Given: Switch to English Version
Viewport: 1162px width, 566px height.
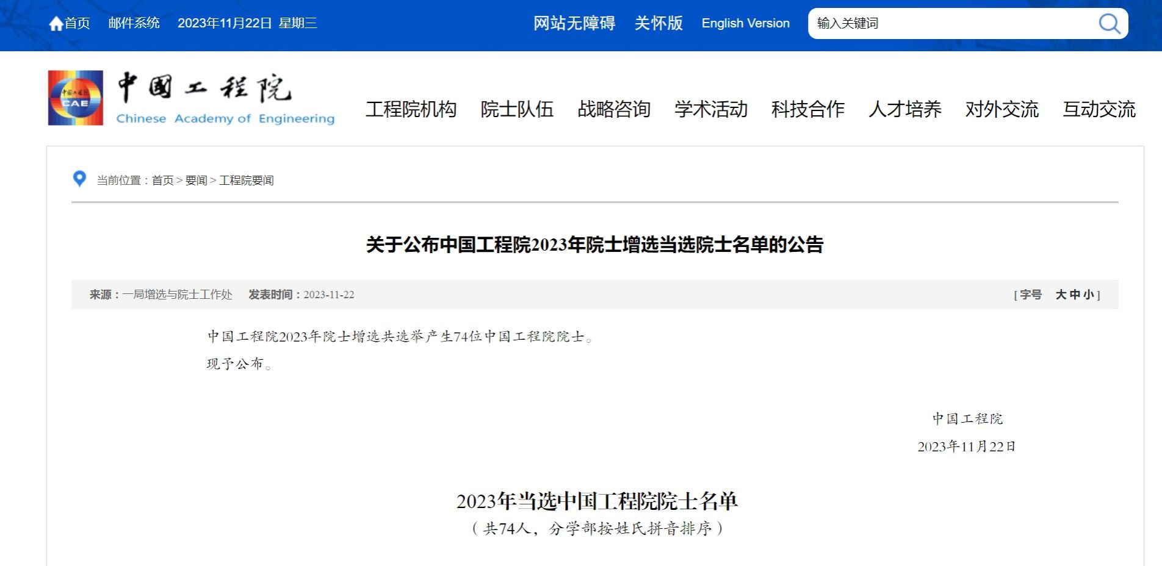Looking at the screenshot, I should 745,23.
